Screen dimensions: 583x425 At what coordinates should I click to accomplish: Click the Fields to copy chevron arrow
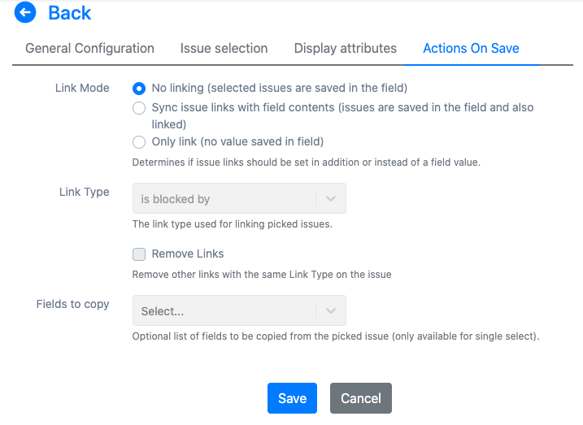[x=331, y=311]
